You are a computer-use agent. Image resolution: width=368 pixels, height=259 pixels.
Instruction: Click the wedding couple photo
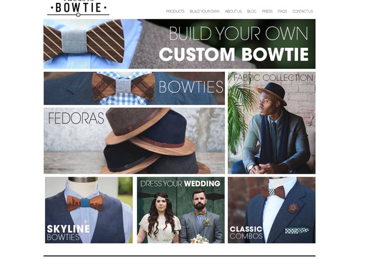pyautogui.click(x=181, y=217)
